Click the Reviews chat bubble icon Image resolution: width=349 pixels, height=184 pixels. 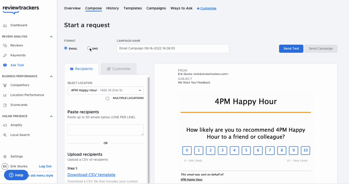5,45
